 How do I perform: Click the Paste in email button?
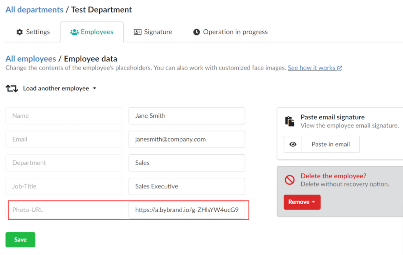[x=330, y=144]
